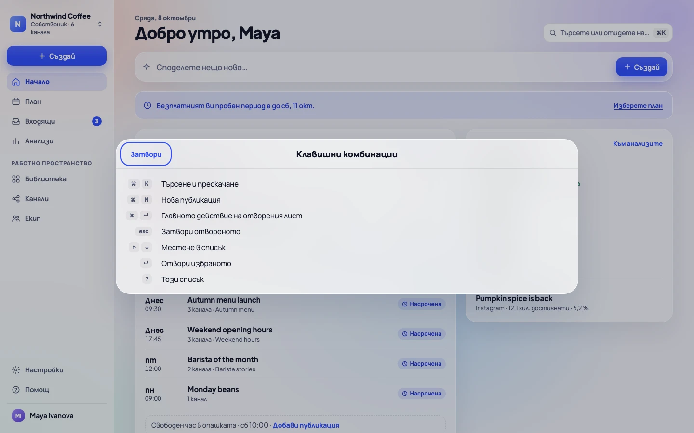Click the inbox badge showing 3
The image size is (694, 433).
click(x=97, y=121)
